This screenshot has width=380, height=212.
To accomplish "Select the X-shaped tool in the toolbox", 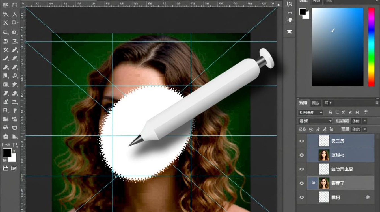I will [x=6, y=23].
